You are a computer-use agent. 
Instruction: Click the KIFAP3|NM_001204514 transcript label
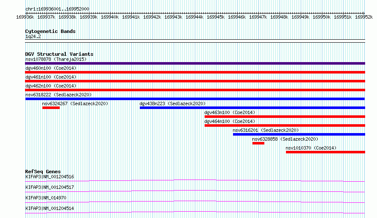(x=50, y=208)
